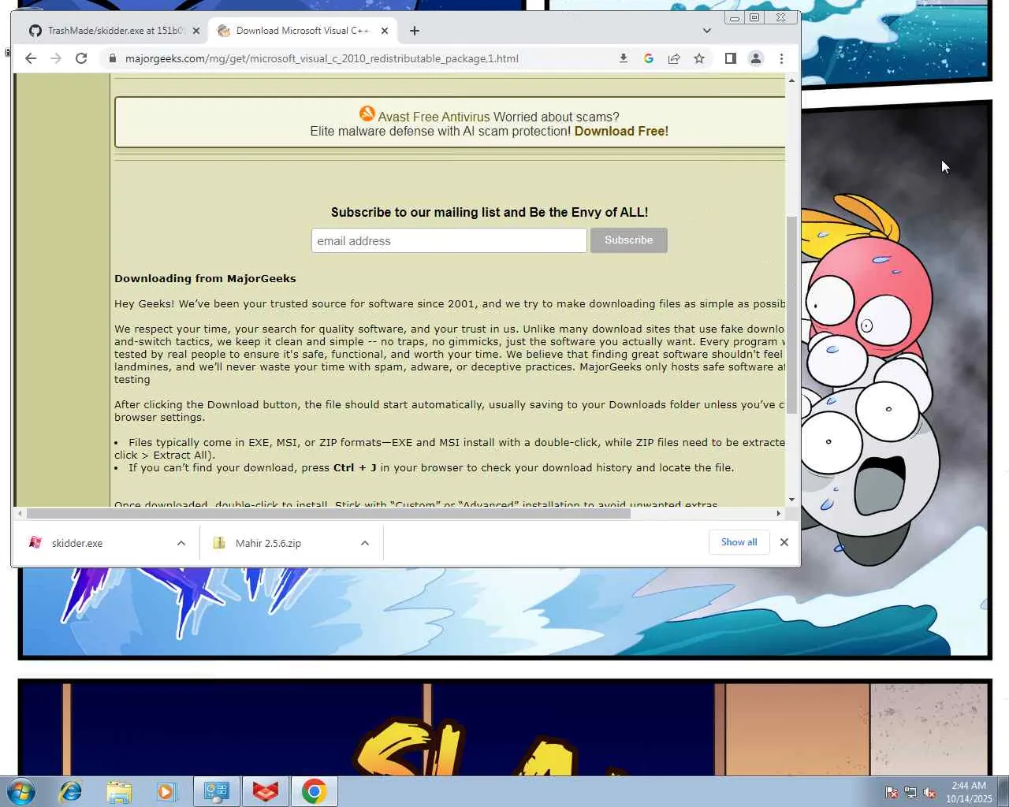Expand options for the skidder.exe download
Viewport: 1009px width, 807px height.
pos(181,543)
